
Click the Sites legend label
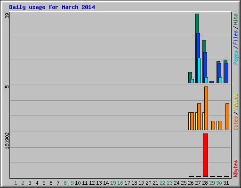(235, 123)
